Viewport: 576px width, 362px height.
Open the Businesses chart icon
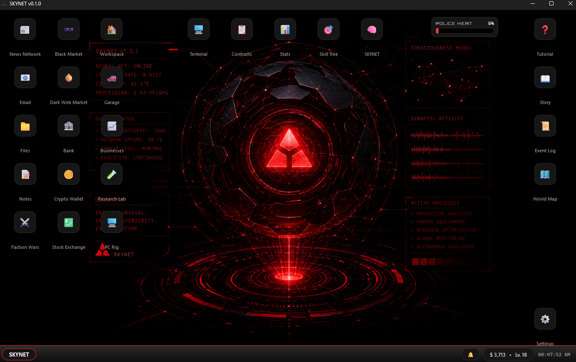click(112, 126)
